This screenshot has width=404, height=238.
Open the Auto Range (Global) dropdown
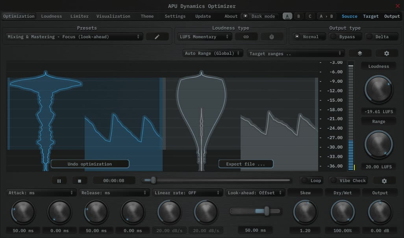pyautogui.click(x=213, y=53)
